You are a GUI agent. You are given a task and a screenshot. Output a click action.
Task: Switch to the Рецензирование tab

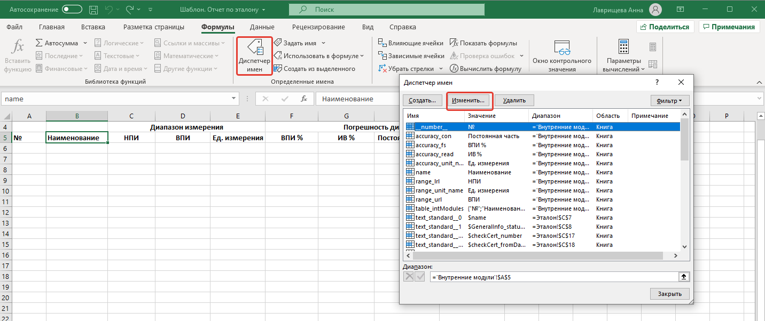[318, 27]
